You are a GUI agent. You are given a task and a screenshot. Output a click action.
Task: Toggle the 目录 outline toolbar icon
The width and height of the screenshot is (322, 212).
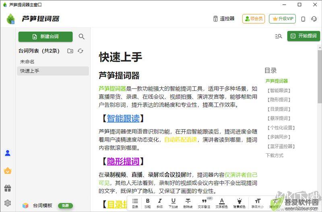coord(135,203)
